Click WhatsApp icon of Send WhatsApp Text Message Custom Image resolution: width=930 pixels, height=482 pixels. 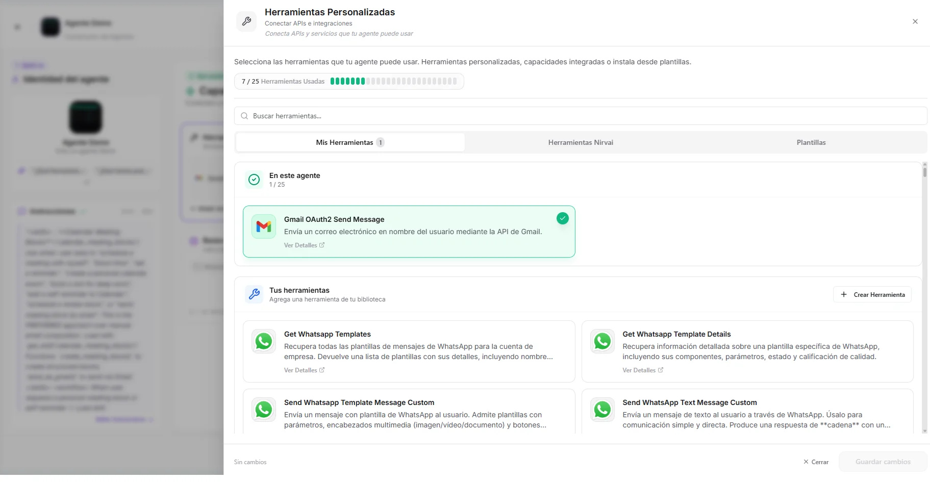pyautogui.click(x=602, y=410)
